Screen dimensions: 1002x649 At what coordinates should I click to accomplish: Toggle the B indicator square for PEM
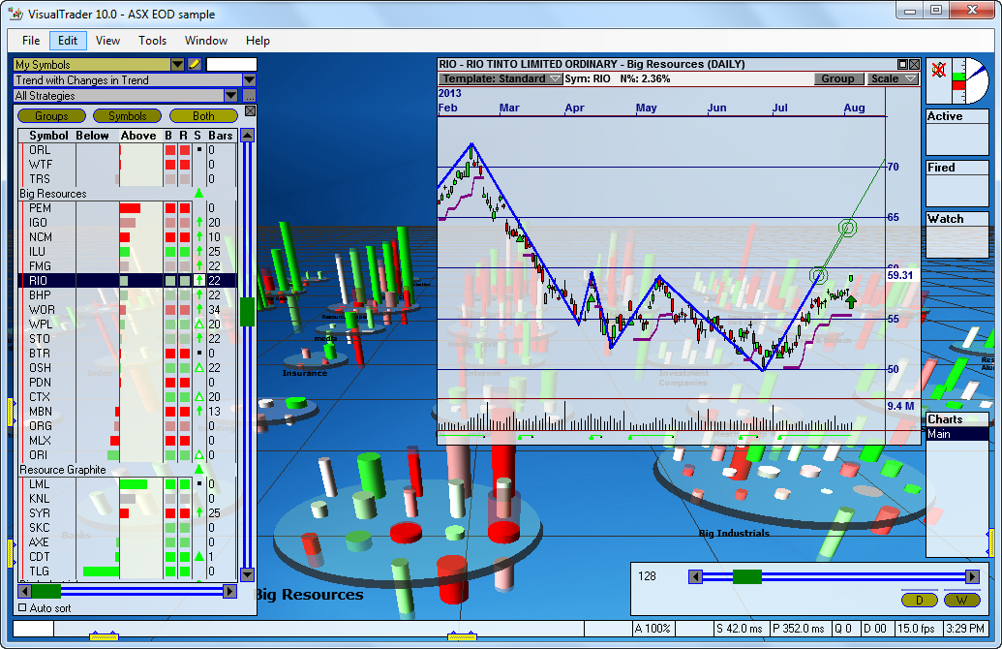pos(170,208)
